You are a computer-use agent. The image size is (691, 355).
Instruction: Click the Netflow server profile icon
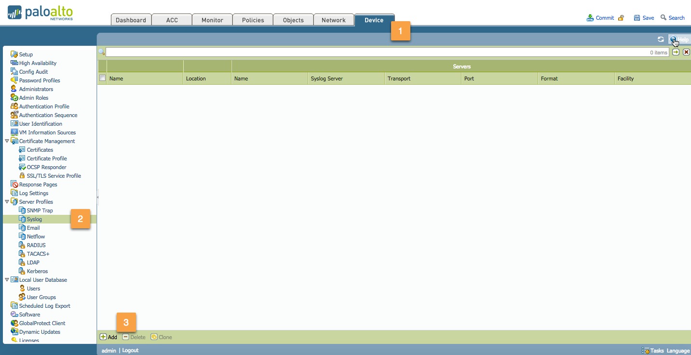click(24, 236)
